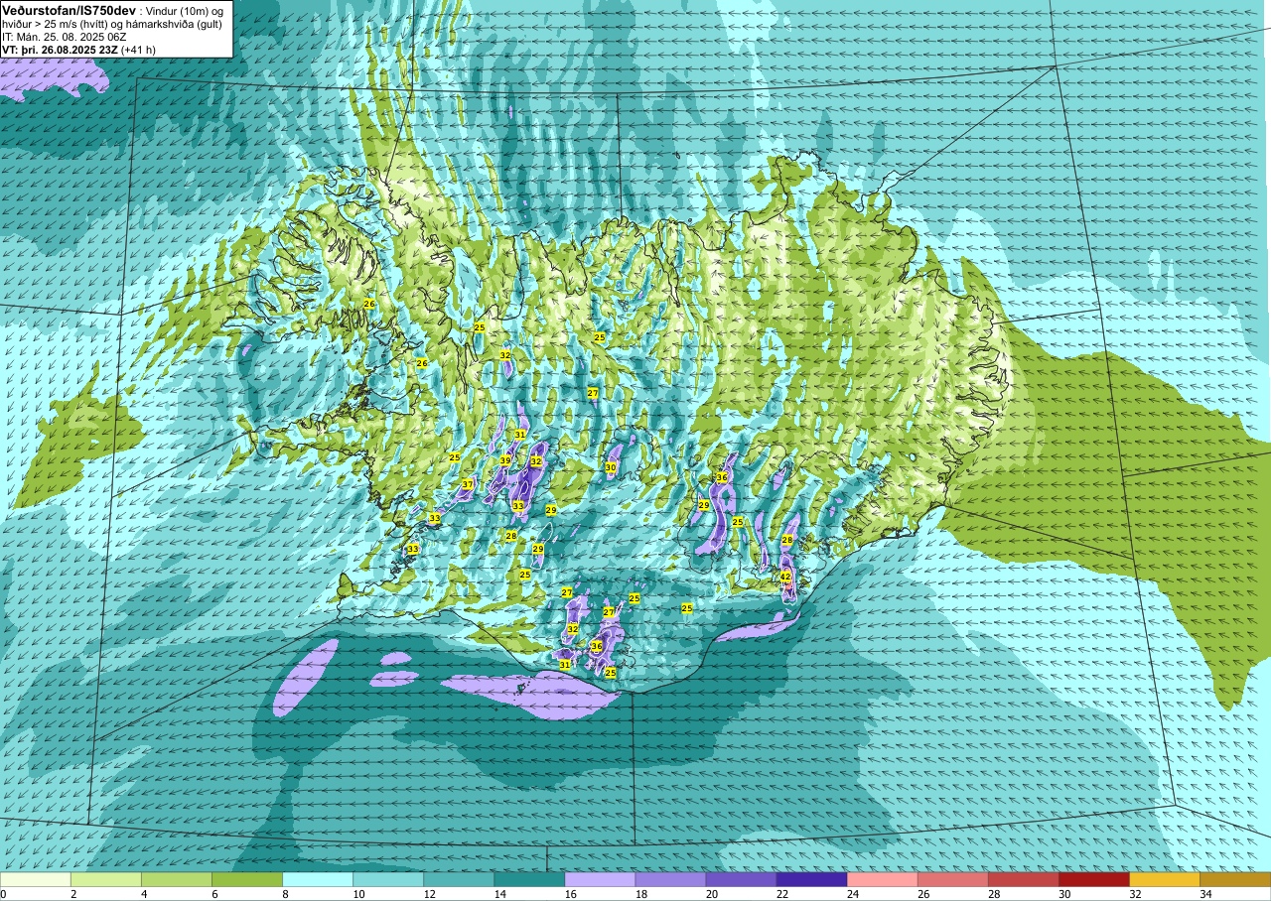Pick the 28–30 m/s red legend segment

click(x=1023, y=879)
